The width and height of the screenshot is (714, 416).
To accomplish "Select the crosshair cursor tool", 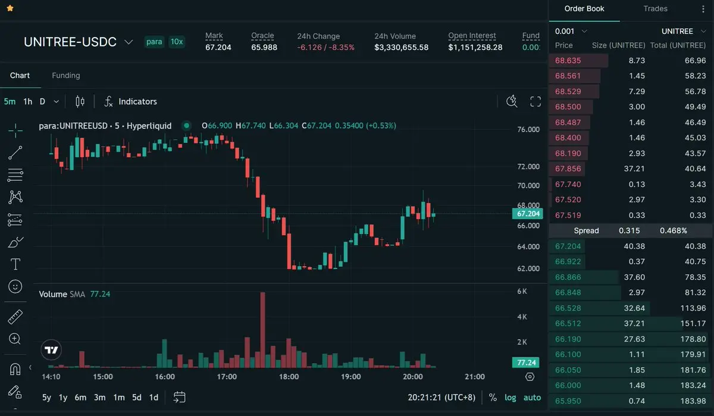I will tap(15, 130).
